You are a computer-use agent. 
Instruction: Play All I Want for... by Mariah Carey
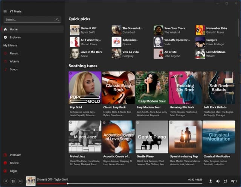click(88, 42)
